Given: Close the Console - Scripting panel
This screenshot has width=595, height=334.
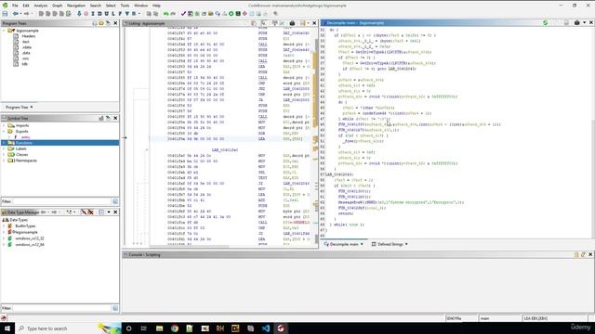Looking at the screenshot, I should tap(590, 254).
